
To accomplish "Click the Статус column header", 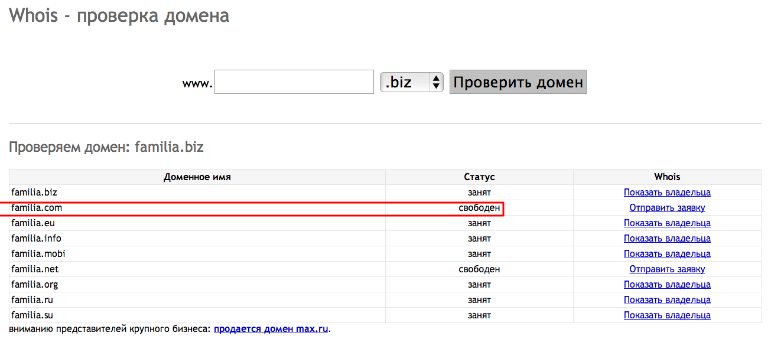I will (479, 177).
